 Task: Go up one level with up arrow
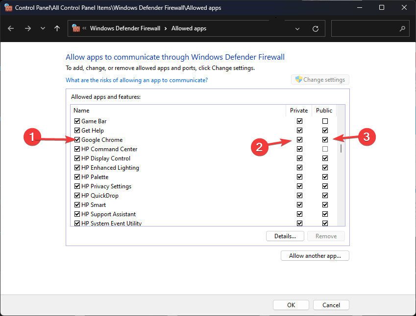(57, 28)
